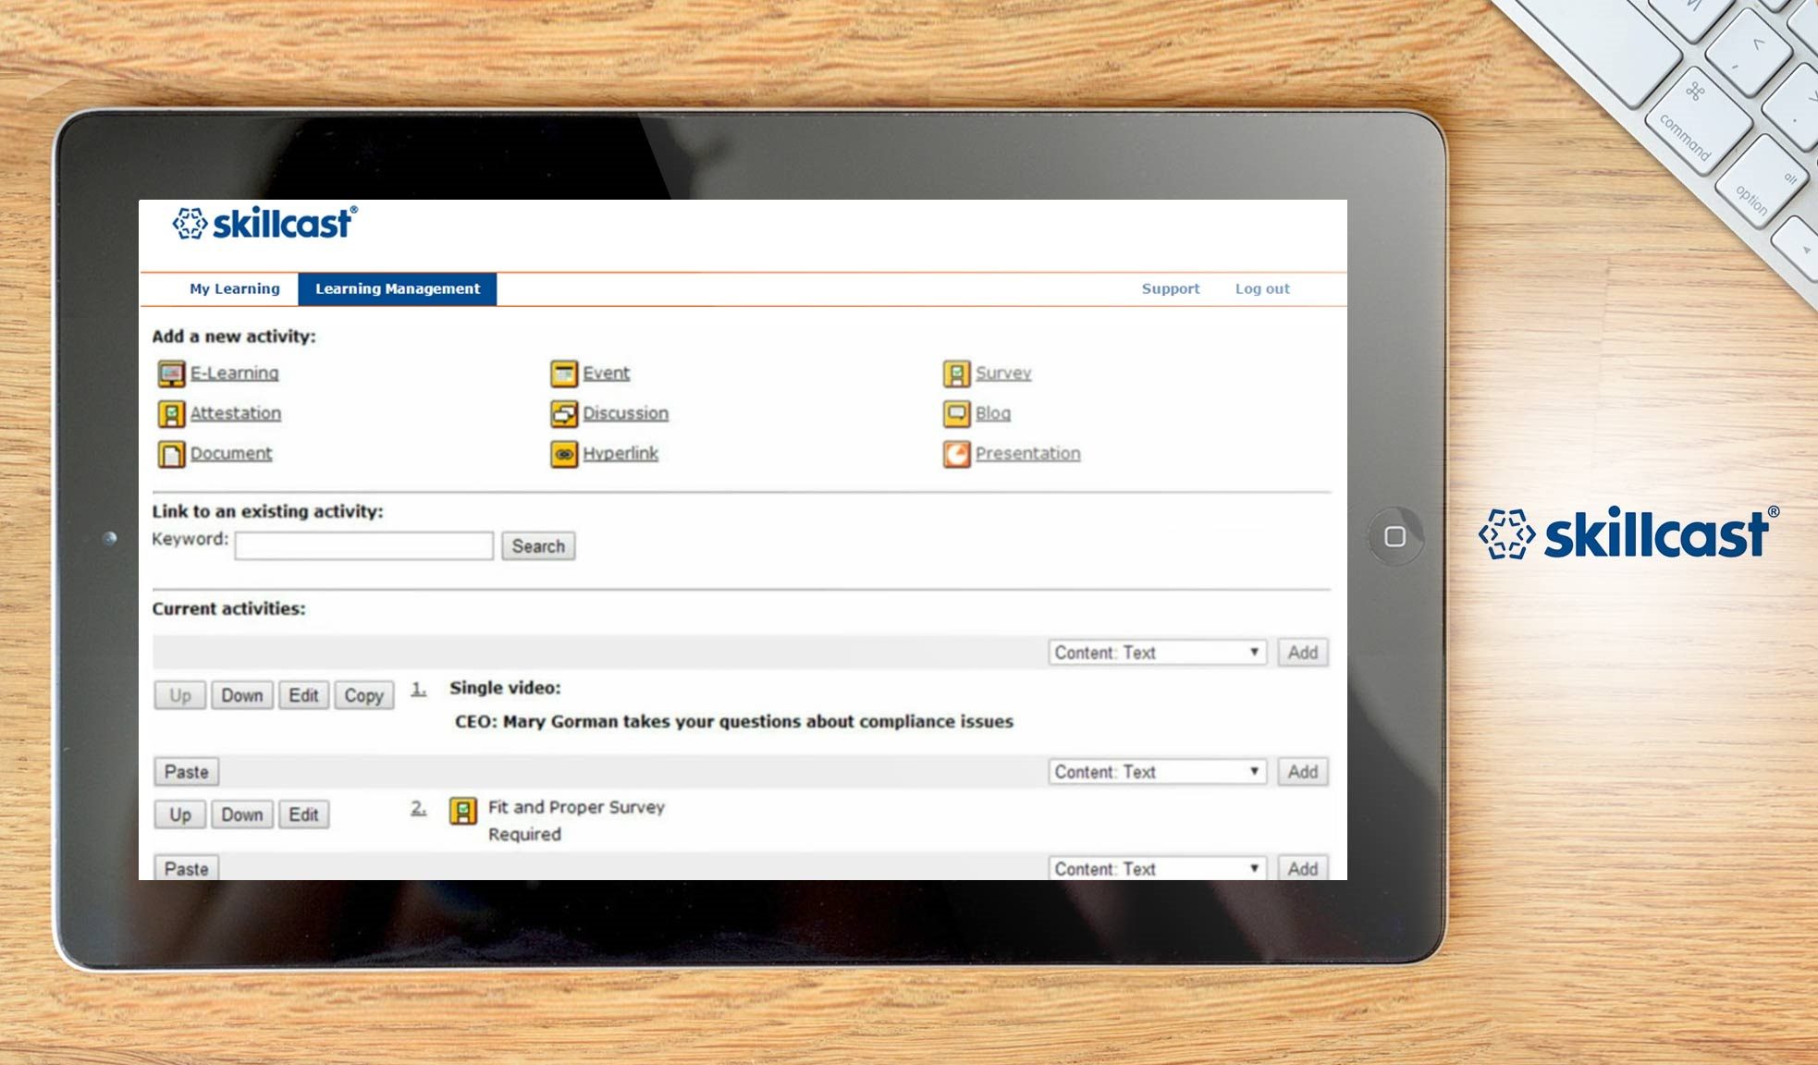
Task: Open the Event activity icon
Action: coord(563,373)
